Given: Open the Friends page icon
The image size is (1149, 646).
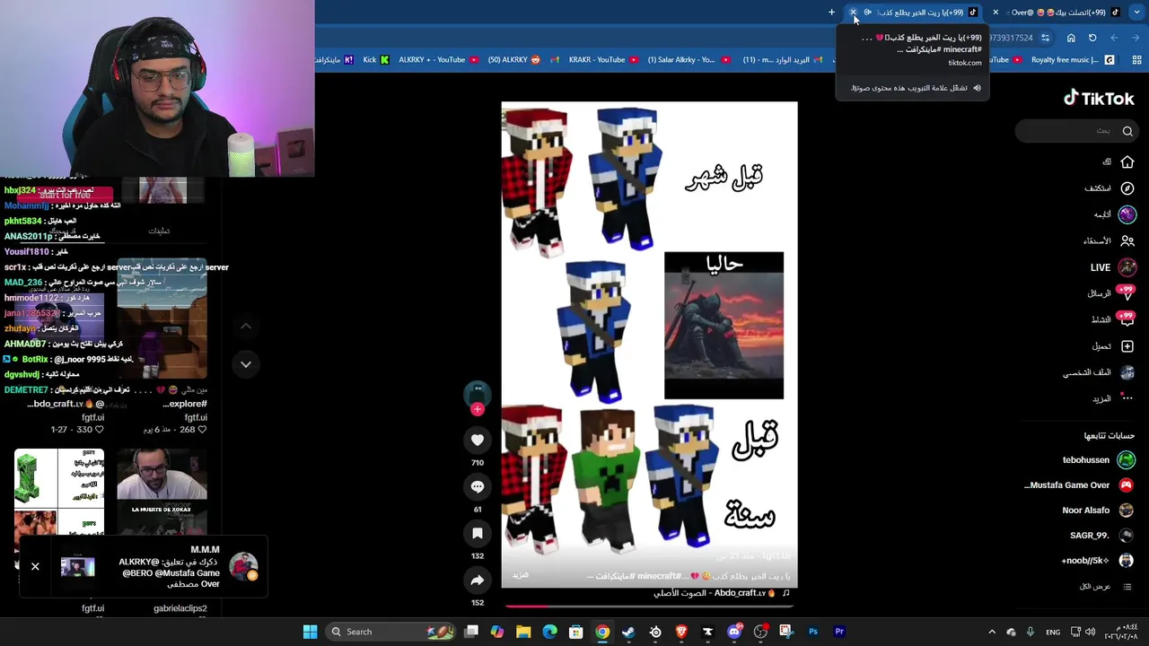Looking at the screenshot, I should (1127, 240).
